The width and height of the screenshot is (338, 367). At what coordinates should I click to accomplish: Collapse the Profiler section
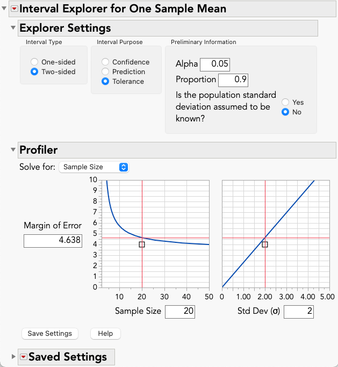pyautogui.click(x=13, y=149)
